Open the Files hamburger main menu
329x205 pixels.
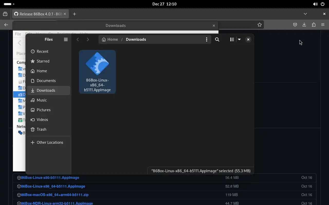[x=66, y=39]
